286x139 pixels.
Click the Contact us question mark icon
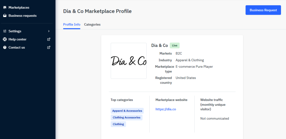click(5, 48)
